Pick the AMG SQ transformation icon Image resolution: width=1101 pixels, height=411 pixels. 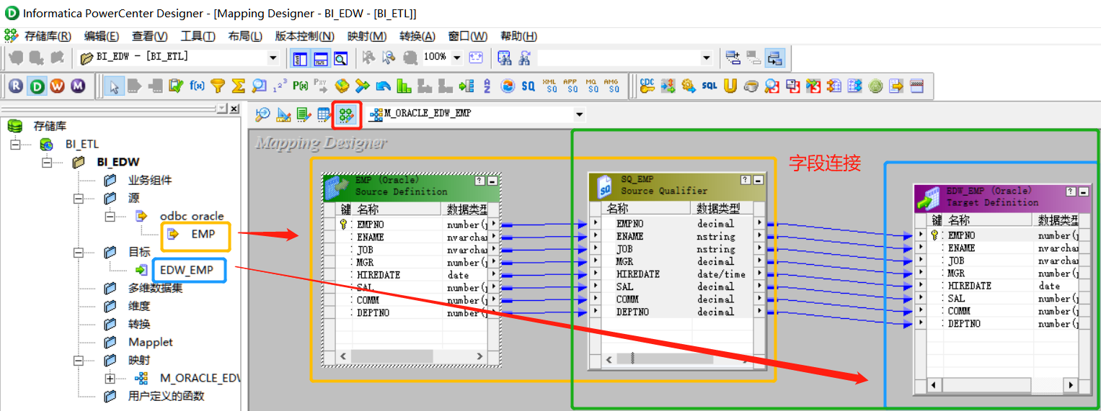pos(611,86)
